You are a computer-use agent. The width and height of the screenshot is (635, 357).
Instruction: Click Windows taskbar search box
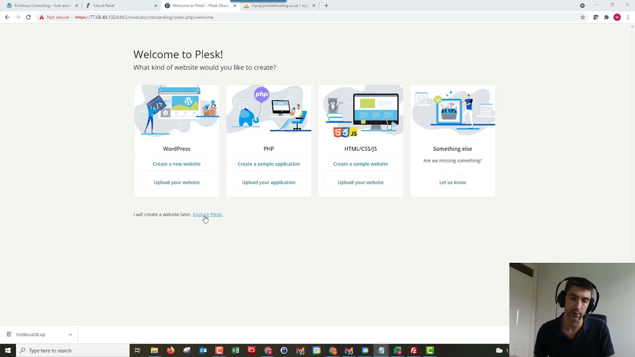[x=73, y=351]
